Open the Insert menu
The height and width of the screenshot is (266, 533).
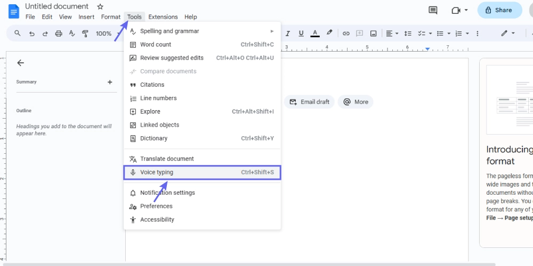click(86, 16)
